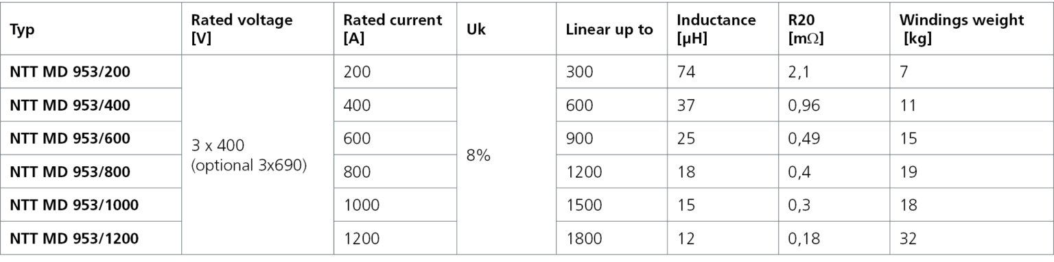Click the R20 [mΩ] column header
Viewport: 1054px width, 262px height.
tap(806, 30)
